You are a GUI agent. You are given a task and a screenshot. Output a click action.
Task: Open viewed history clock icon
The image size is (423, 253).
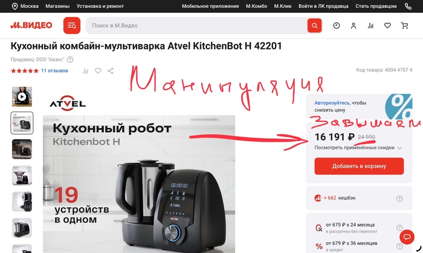click(337, 25)
